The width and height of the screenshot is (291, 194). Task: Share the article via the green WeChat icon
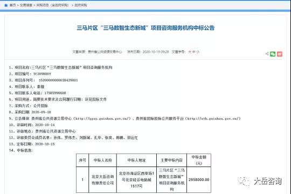pos(273,54)
